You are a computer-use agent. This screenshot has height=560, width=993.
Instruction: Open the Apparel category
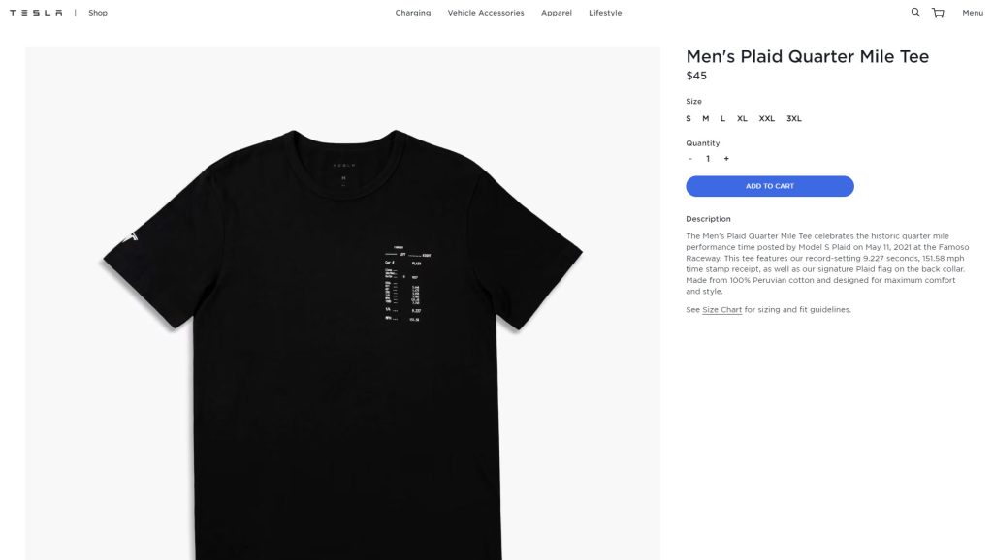coord(557,12)
